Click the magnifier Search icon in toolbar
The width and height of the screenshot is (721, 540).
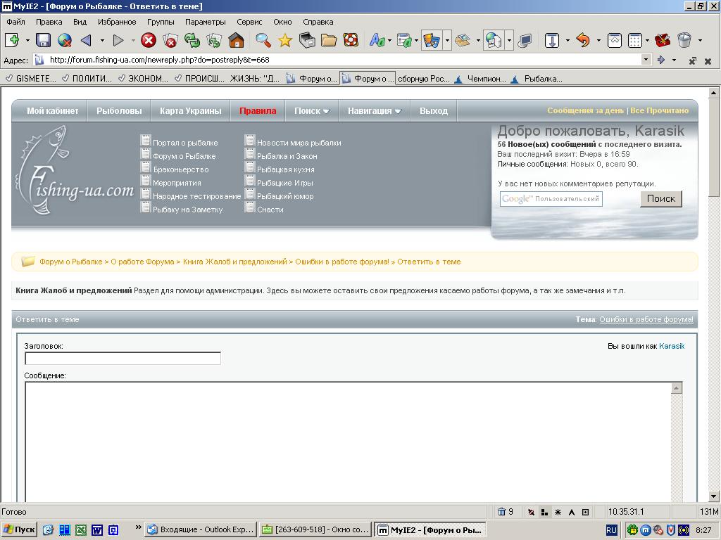click(x=263, y=40)
